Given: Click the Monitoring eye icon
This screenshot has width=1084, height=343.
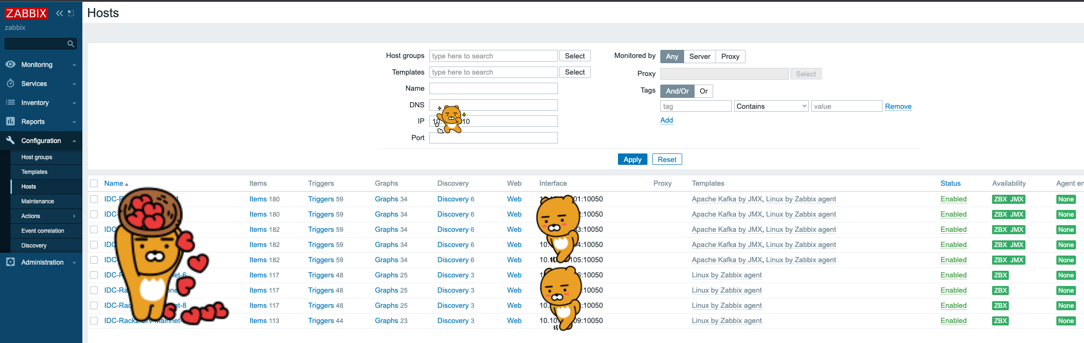Looking at the screenshot, I should click(10, 64).
